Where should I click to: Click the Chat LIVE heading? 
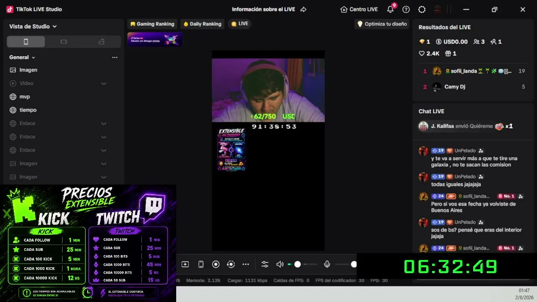431,111
